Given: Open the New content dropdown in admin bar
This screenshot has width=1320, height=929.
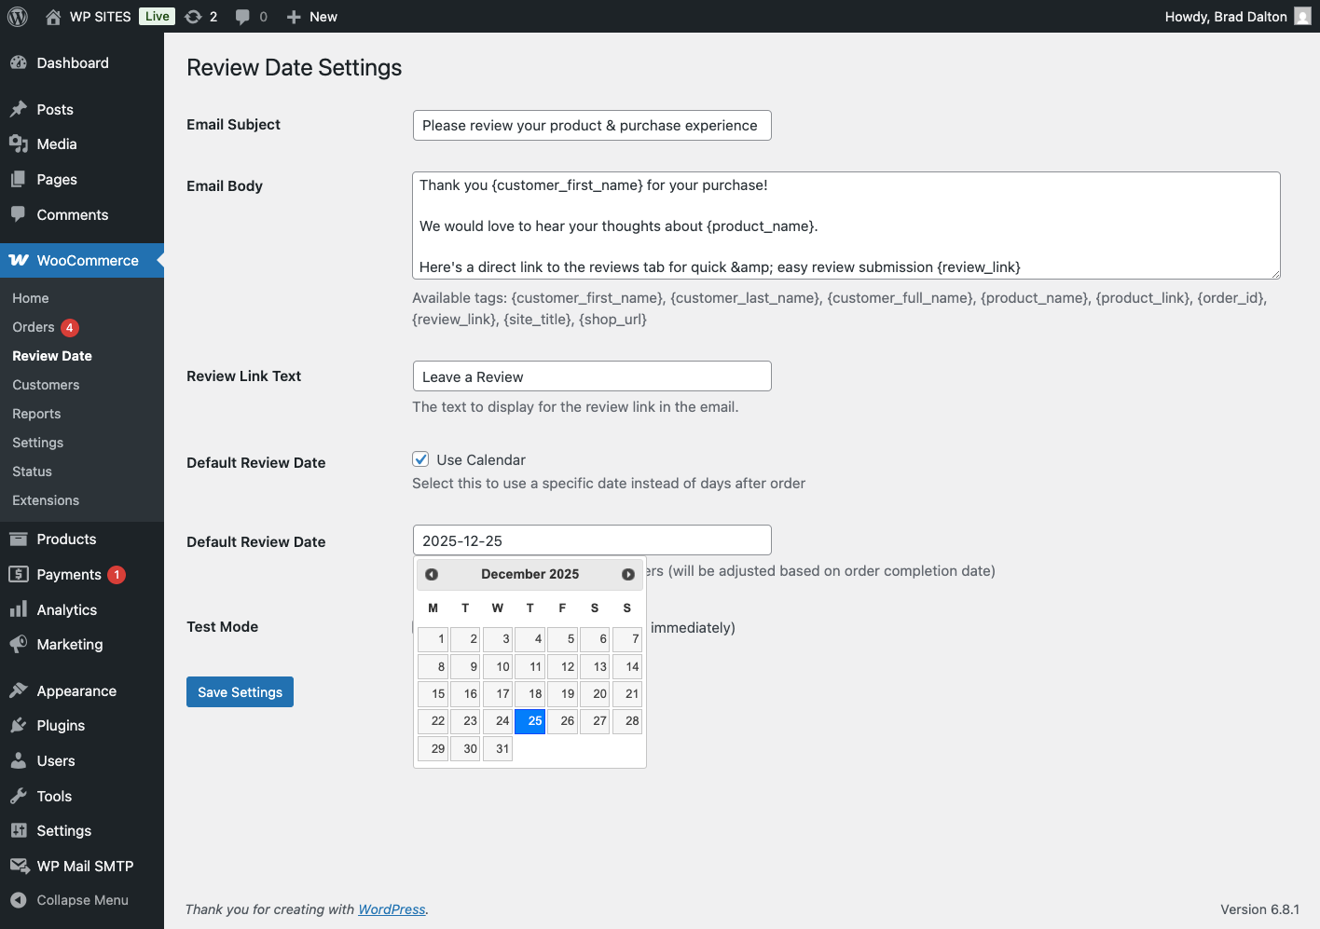Looking at the screenshot, I should (x=312, y=17).
